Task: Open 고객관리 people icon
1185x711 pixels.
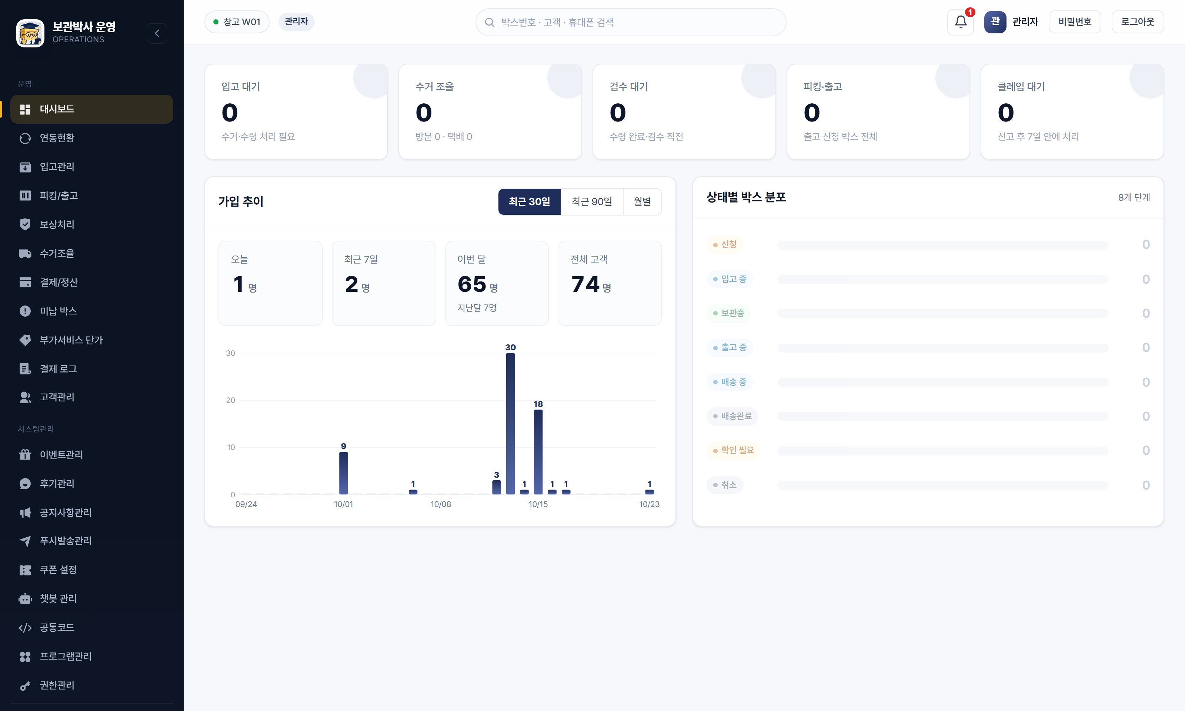Action: point(25,397)
